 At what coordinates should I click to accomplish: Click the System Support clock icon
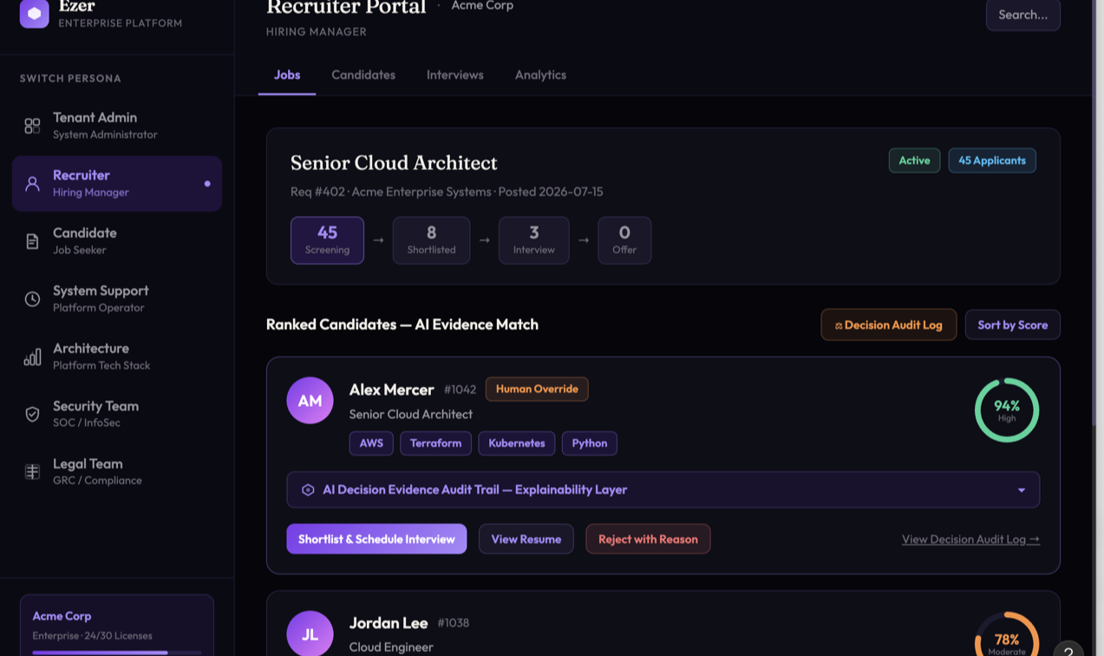coord(32,299)
